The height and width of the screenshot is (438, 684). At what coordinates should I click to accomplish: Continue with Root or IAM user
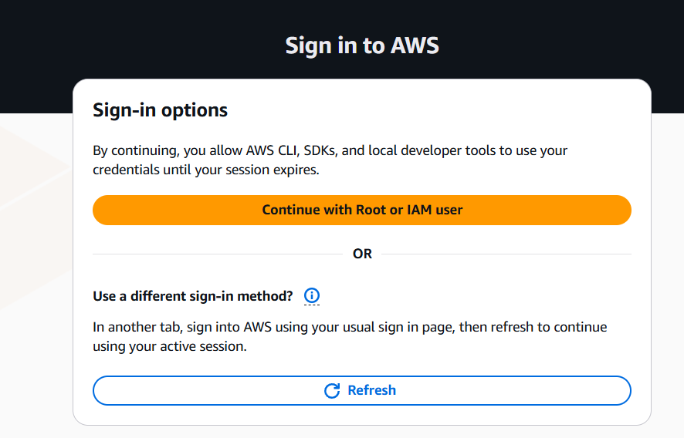[362, 210]
